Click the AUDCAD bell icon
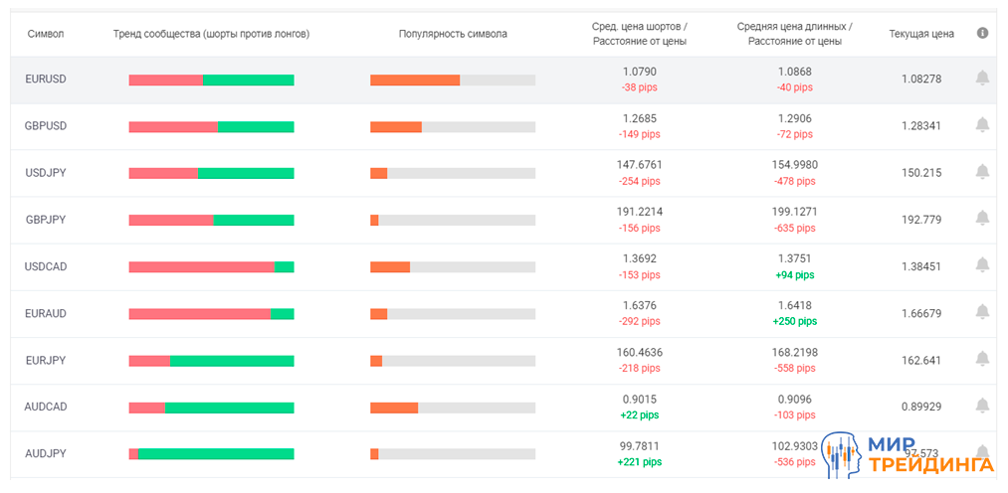The height and width of the screenshot is (493, 1008). coord(982,406)
